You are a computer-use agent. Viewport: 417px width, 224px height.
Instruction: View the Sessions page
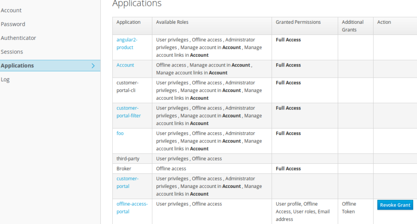(12, 52)
